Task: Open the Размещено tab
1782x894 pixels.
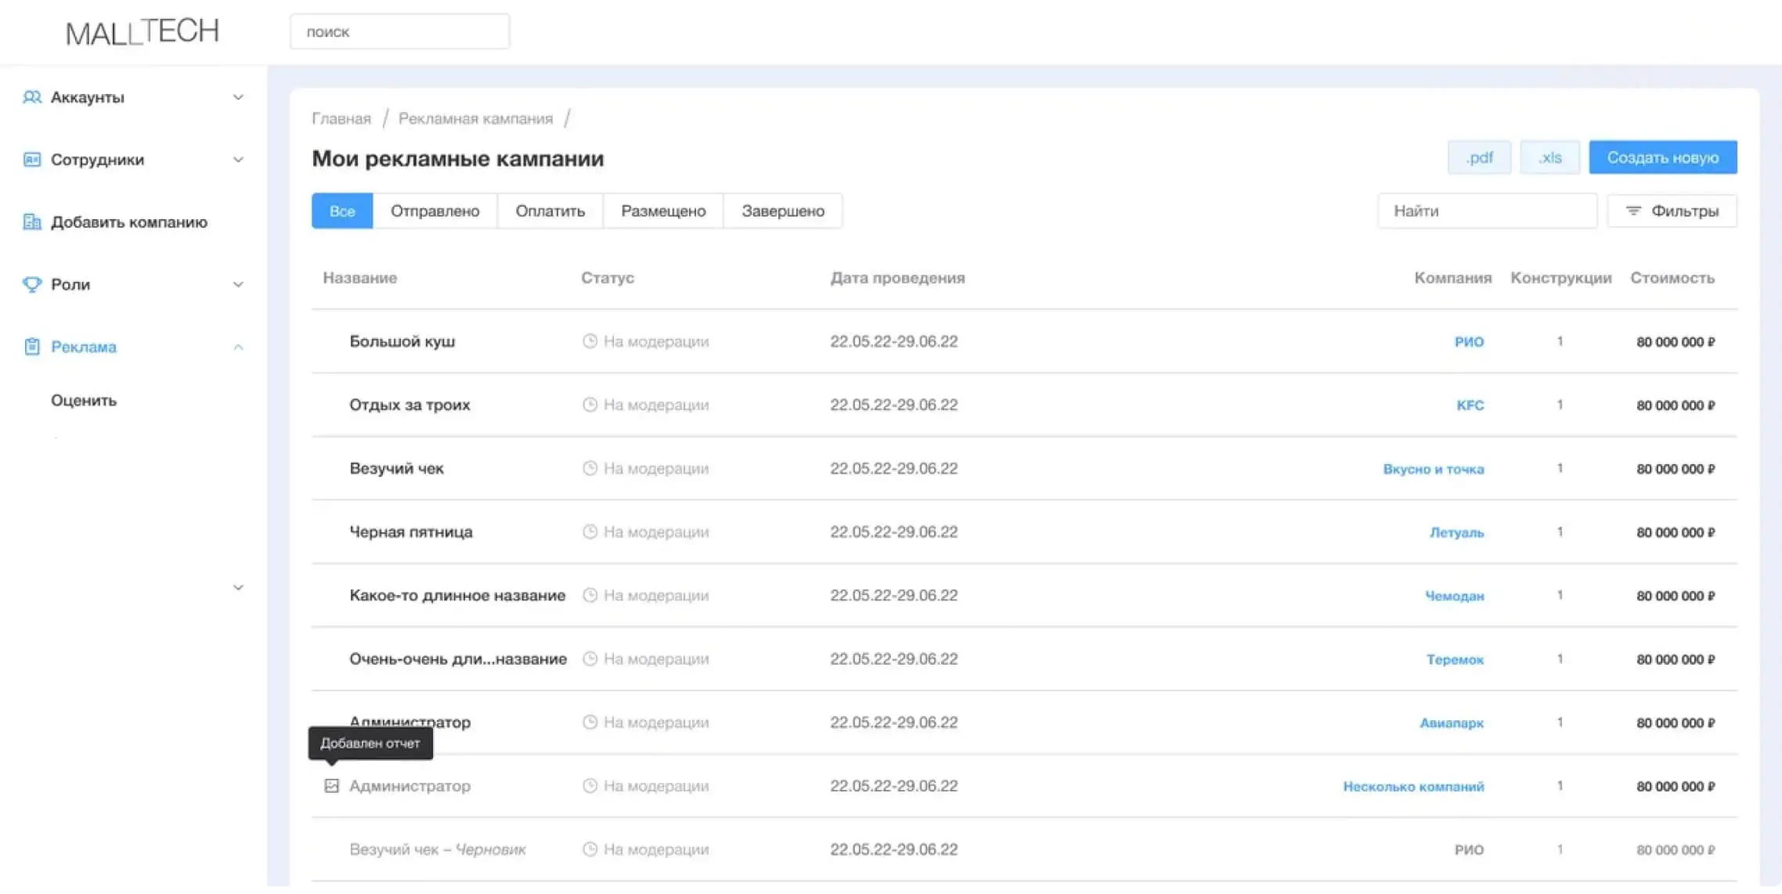Action: [x=662, y=211]
